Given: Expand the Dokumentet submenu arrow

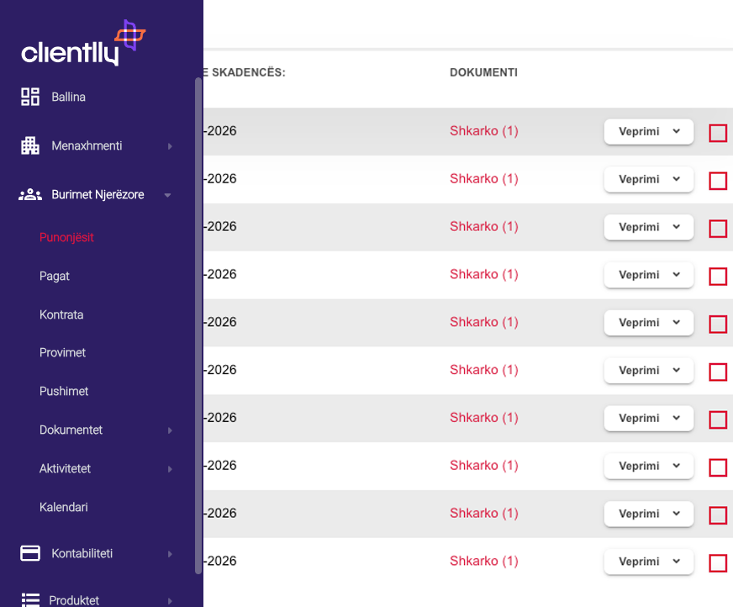Looking at the screenshot, I should pyautogui.click(x=169, y=430).
